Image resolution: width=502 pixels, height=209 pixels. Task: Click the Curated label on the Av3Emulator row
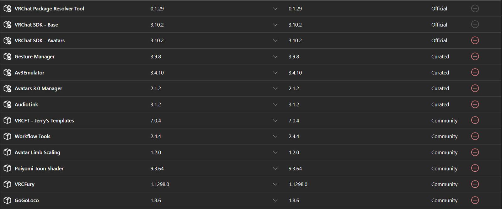click(440, 73)
